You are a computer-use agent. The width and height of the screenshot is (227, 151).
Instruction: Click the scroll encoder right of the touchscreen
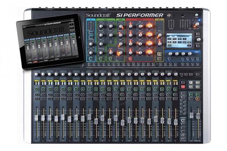tap(198, 39)
